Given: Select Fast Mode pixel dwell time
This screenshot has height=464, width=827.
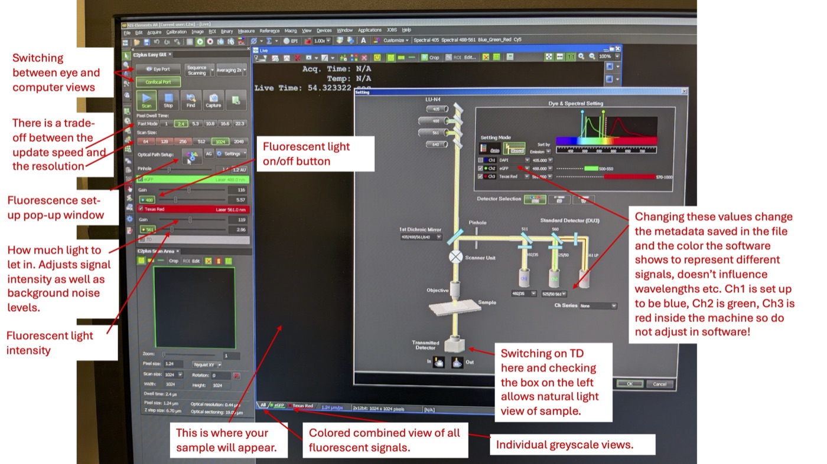Looking at the screenshot, I should tap(147, 124).
